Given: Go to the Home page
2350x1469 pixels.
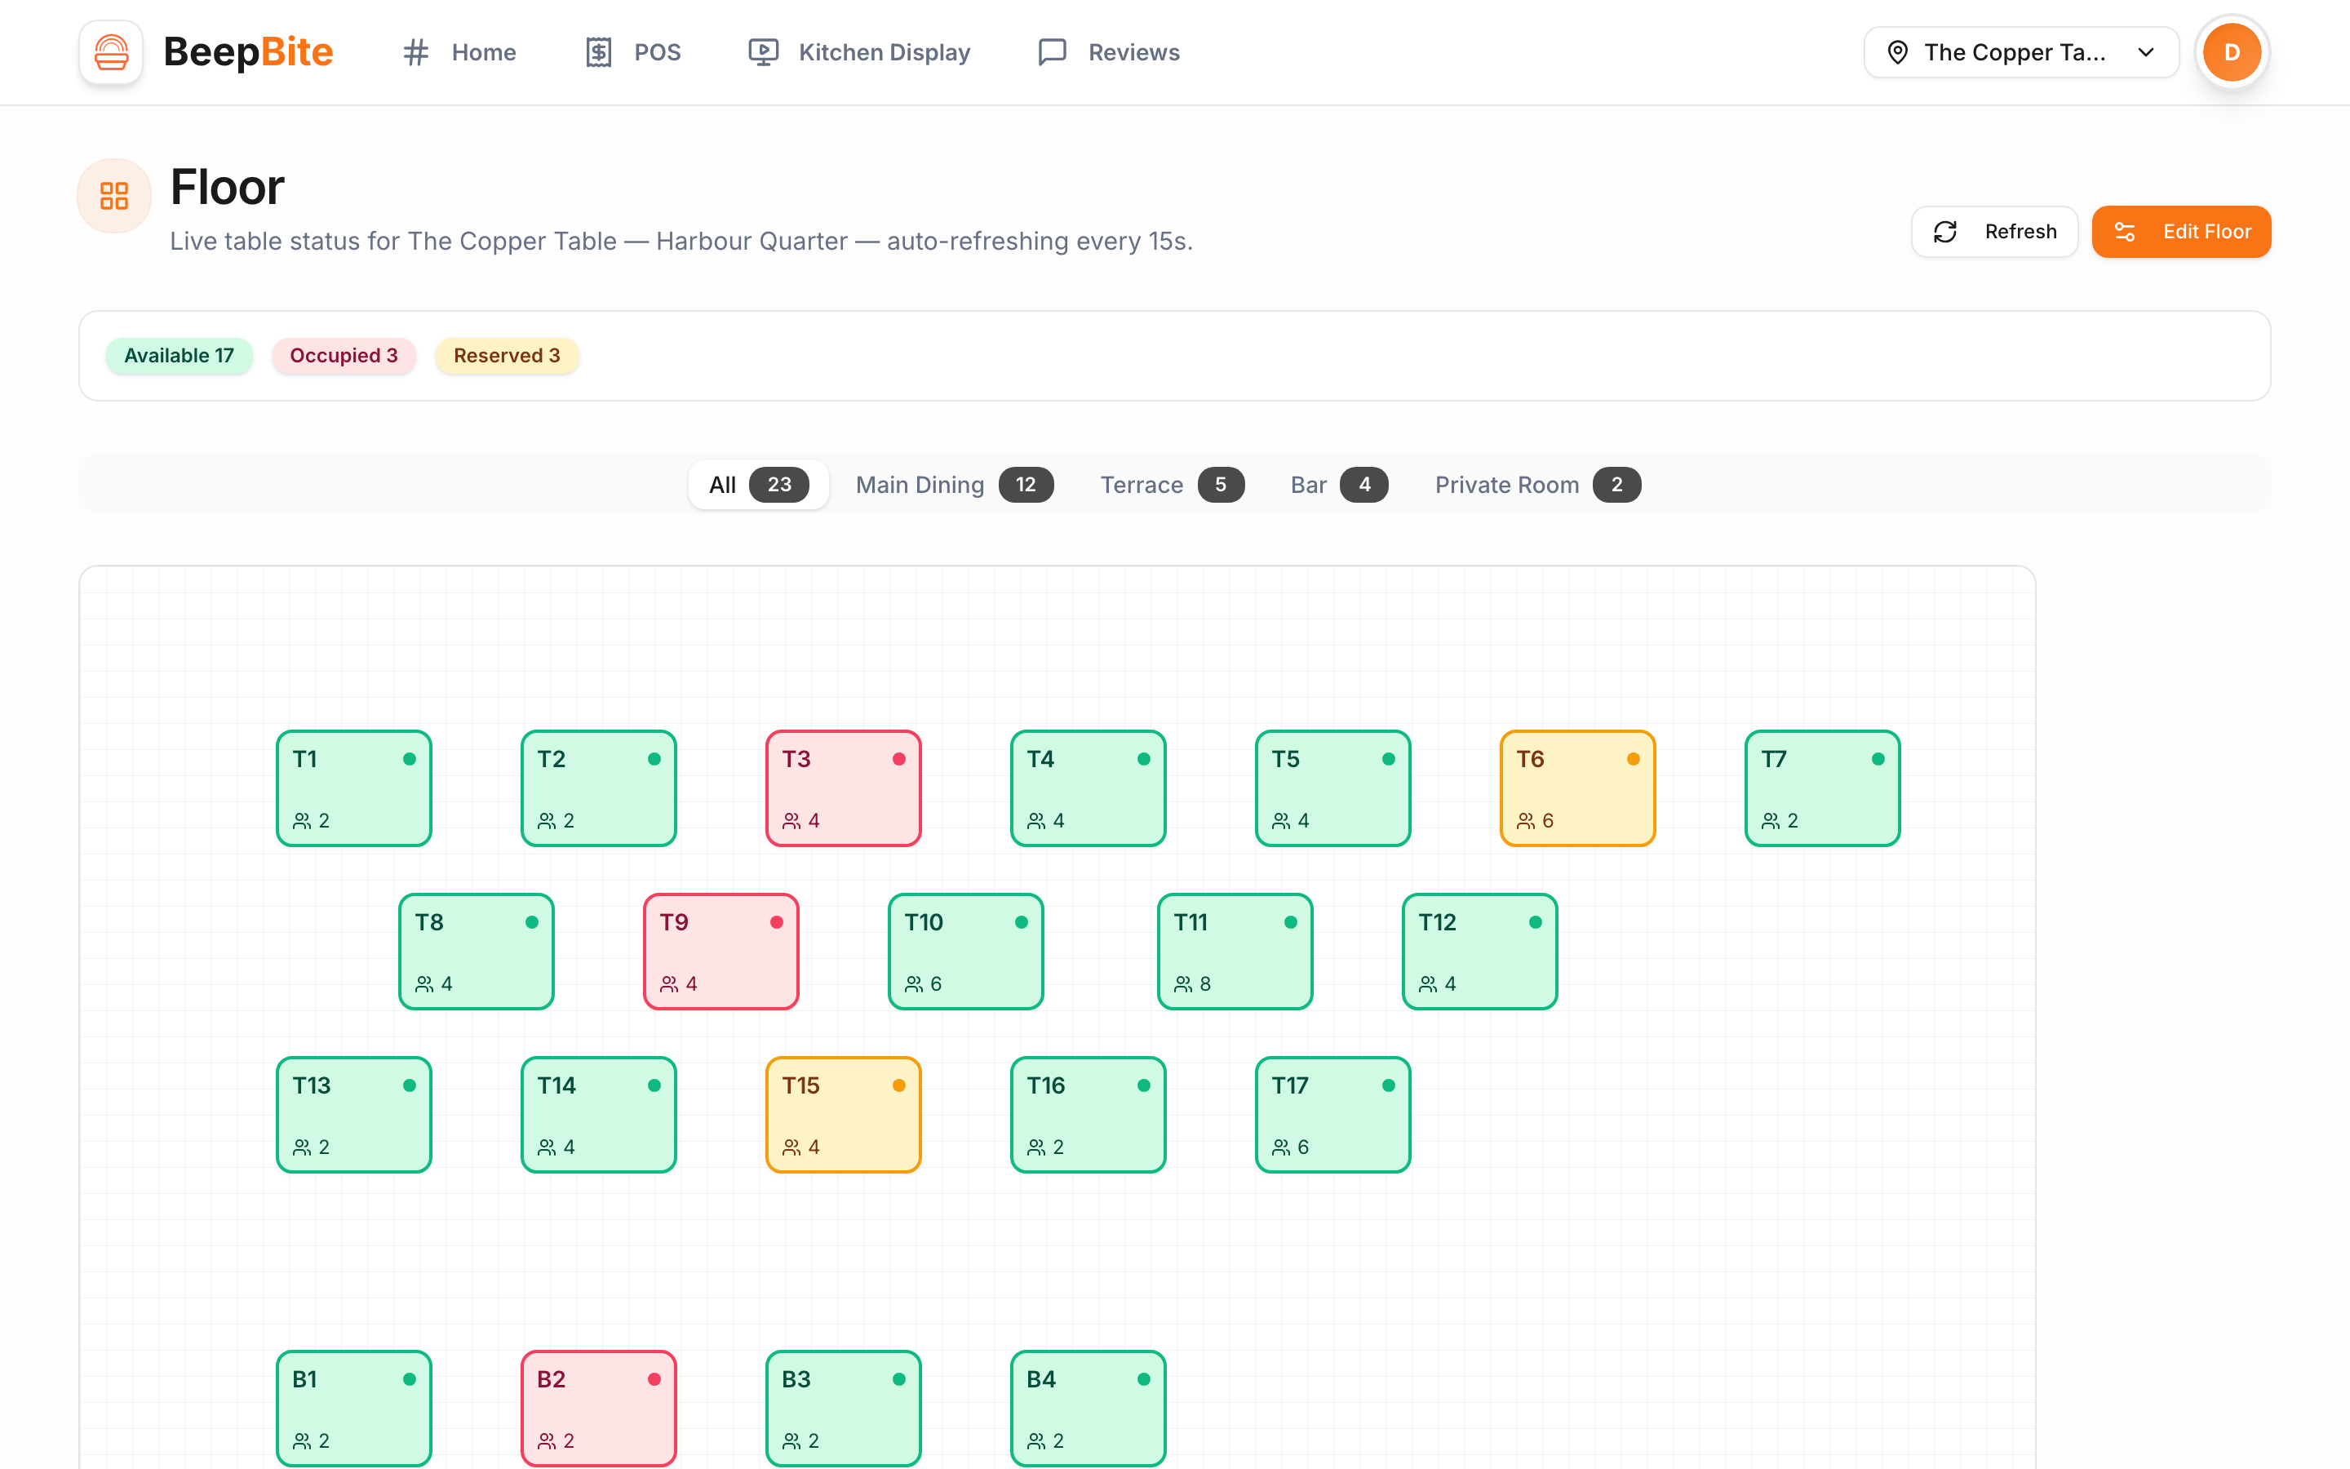Looking at the screenshot, I should [459, 52].
